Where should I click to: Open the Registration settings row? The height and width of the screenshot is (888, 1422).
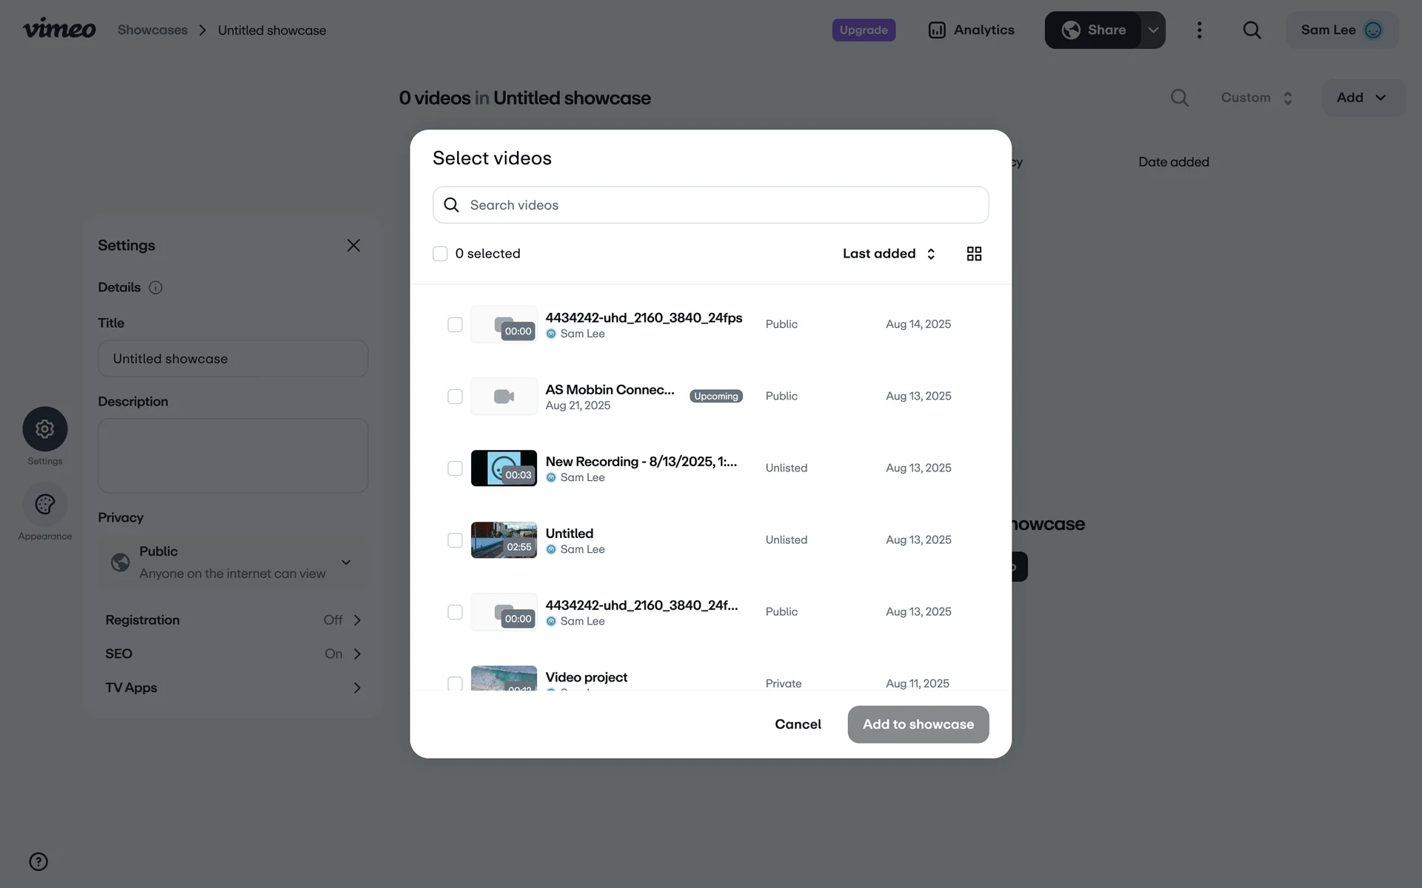click(x=233, y=620)
